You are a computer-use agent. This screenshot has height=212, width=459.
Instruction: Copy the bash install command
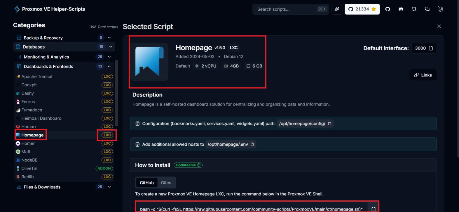pos(374,209)
